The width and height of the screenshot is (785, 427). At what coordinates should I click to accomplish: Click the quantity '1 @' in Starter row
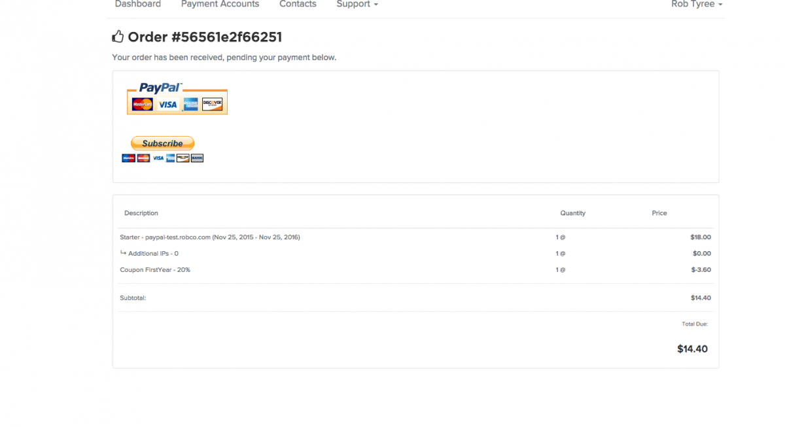[561, 237]
